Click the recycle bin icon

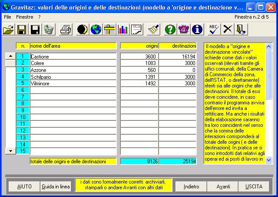pos(49,29)
